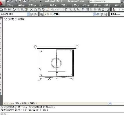The image size is (124, 115).
Task: Toggle layer 0 lock padlock icon
Action: [54, 14]
